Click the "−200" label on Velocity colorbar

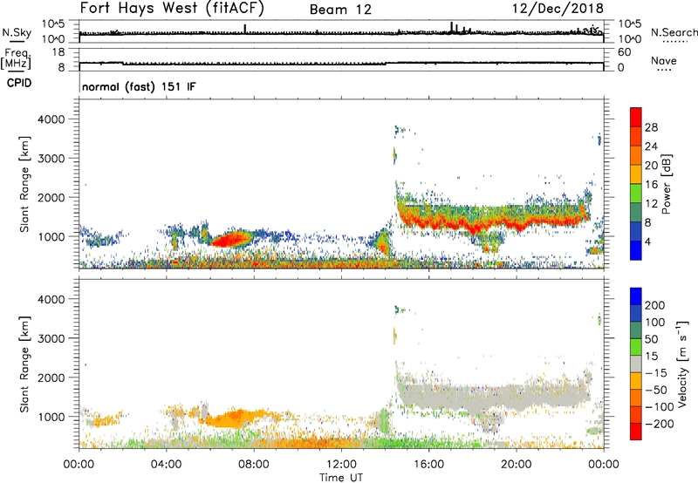pyautogui.click(x=660, y=424)
